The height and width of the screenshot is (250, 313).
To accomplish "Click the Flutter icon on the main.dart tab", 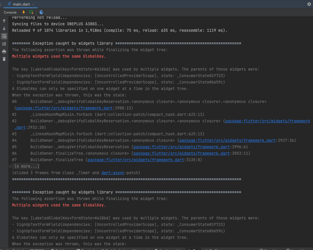I will 10,4.
